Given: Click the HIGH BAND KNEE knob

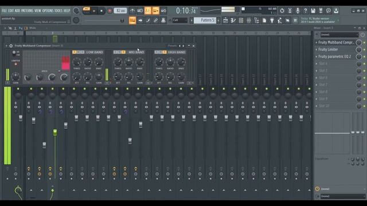Looking at the screenshot, I should tap(181, 62).
